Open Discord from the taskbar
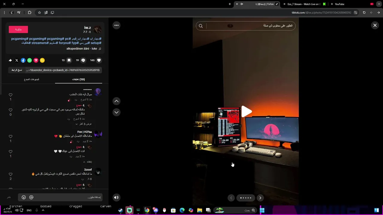 pyautogui.click(x=155, y=210)
